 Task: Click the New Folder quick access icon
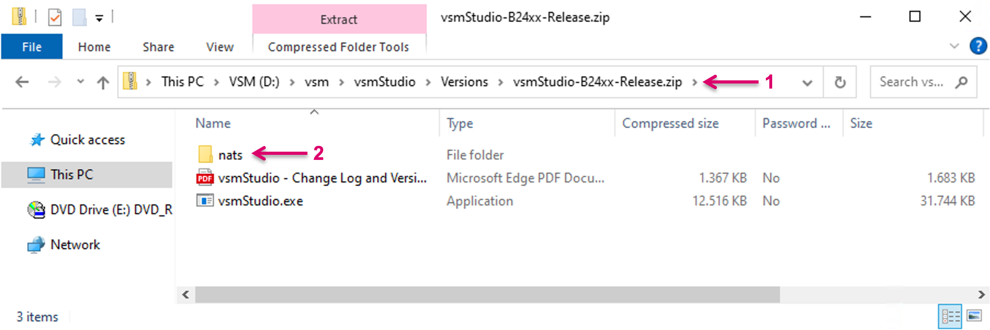click(79, 17)
